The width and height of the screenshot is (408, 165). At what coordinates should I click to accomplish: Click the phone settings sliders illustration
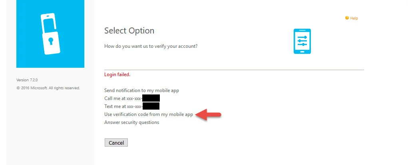pos(302,41)
